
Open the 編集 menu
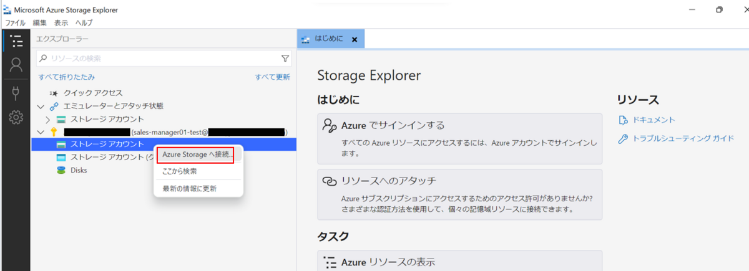40,23
